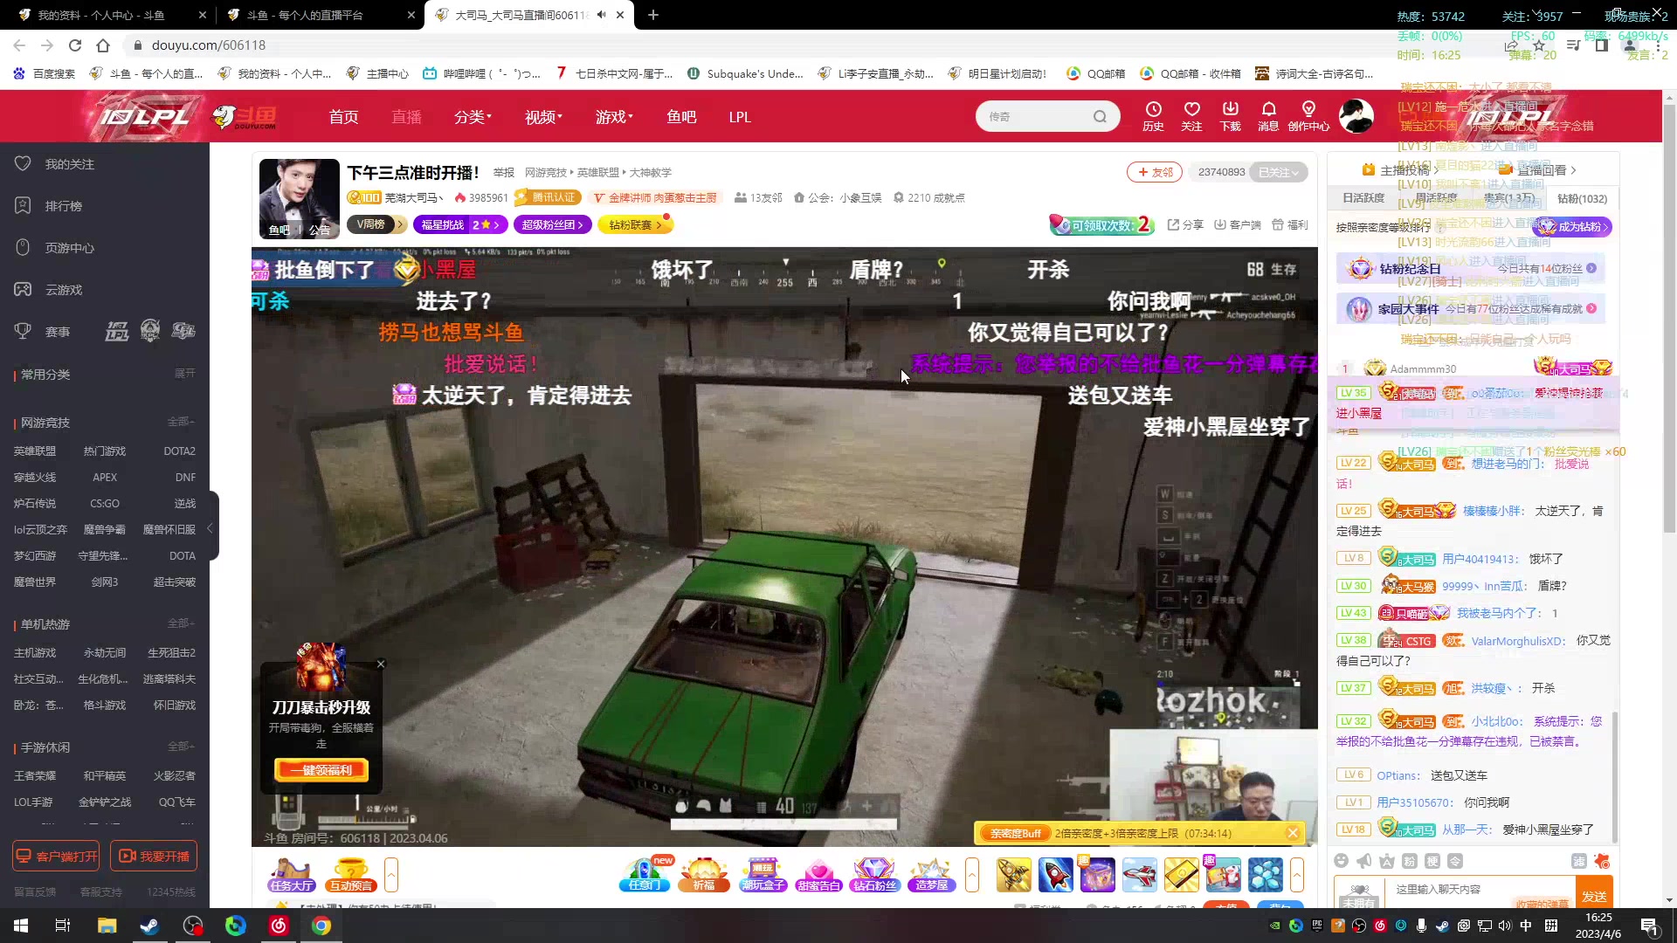Expand the activity panel arrow after 造梦屋
Image resolution: width=1677 pixels, height=943 pixels.
coord(972,874)
